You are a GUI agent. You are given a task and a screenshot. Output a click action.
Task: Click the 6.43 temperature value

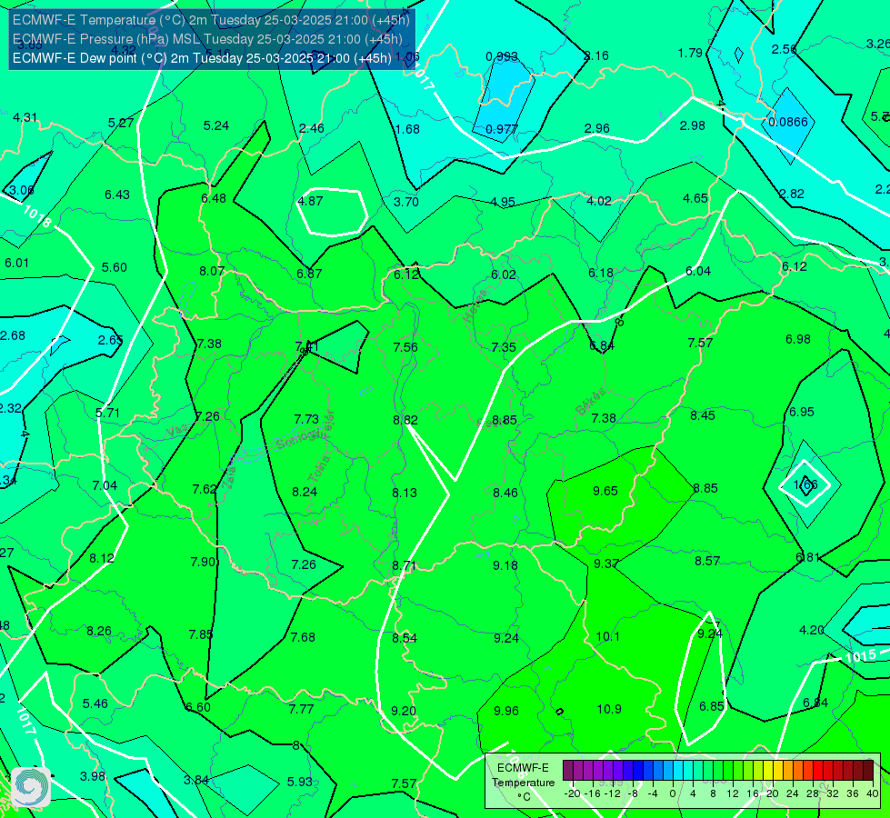117,195
